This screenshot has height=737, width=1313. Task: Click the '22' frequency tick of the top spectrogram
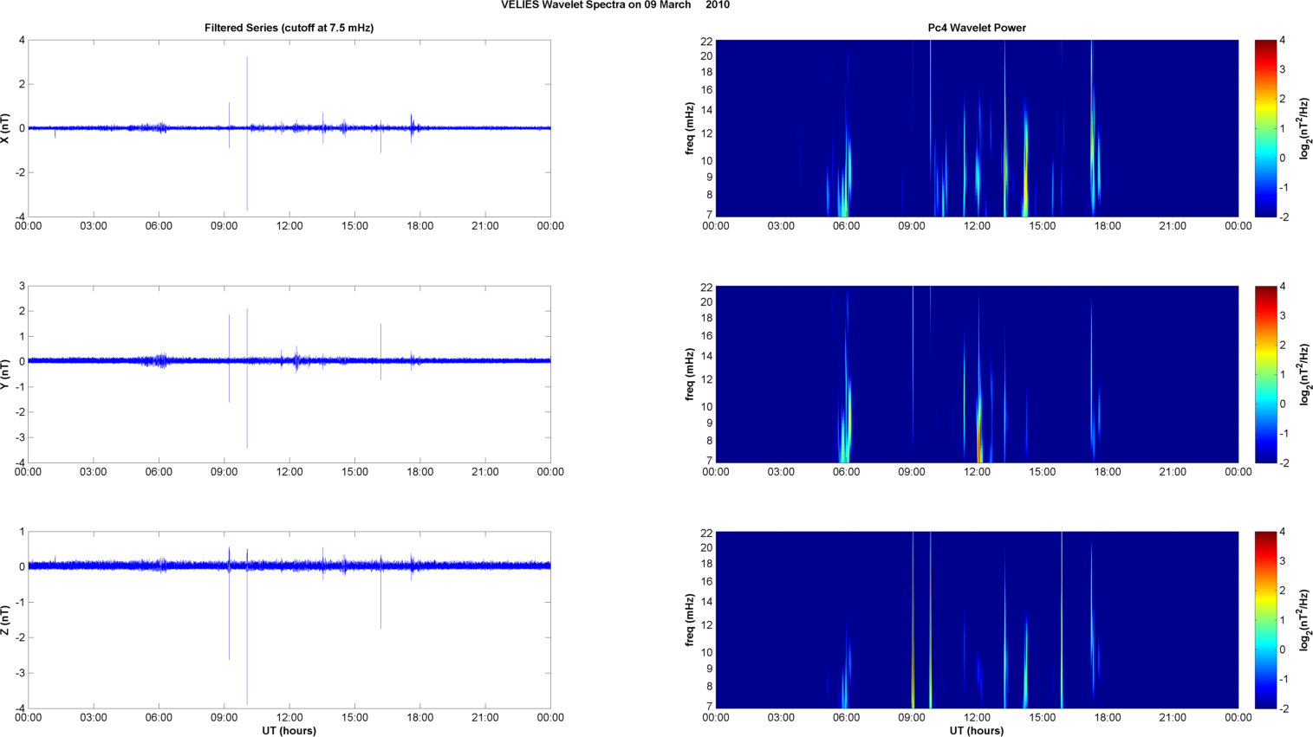(706, 41)
